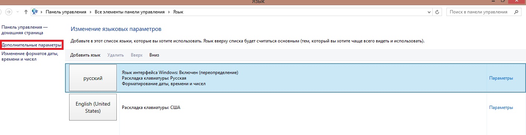Focus the "Поиск в панели управления" search field

point(478,12)
